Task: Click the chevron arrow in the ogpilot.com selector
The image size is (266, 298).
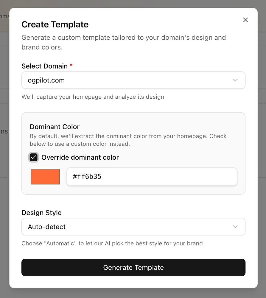Action: [x=235, y=80]
